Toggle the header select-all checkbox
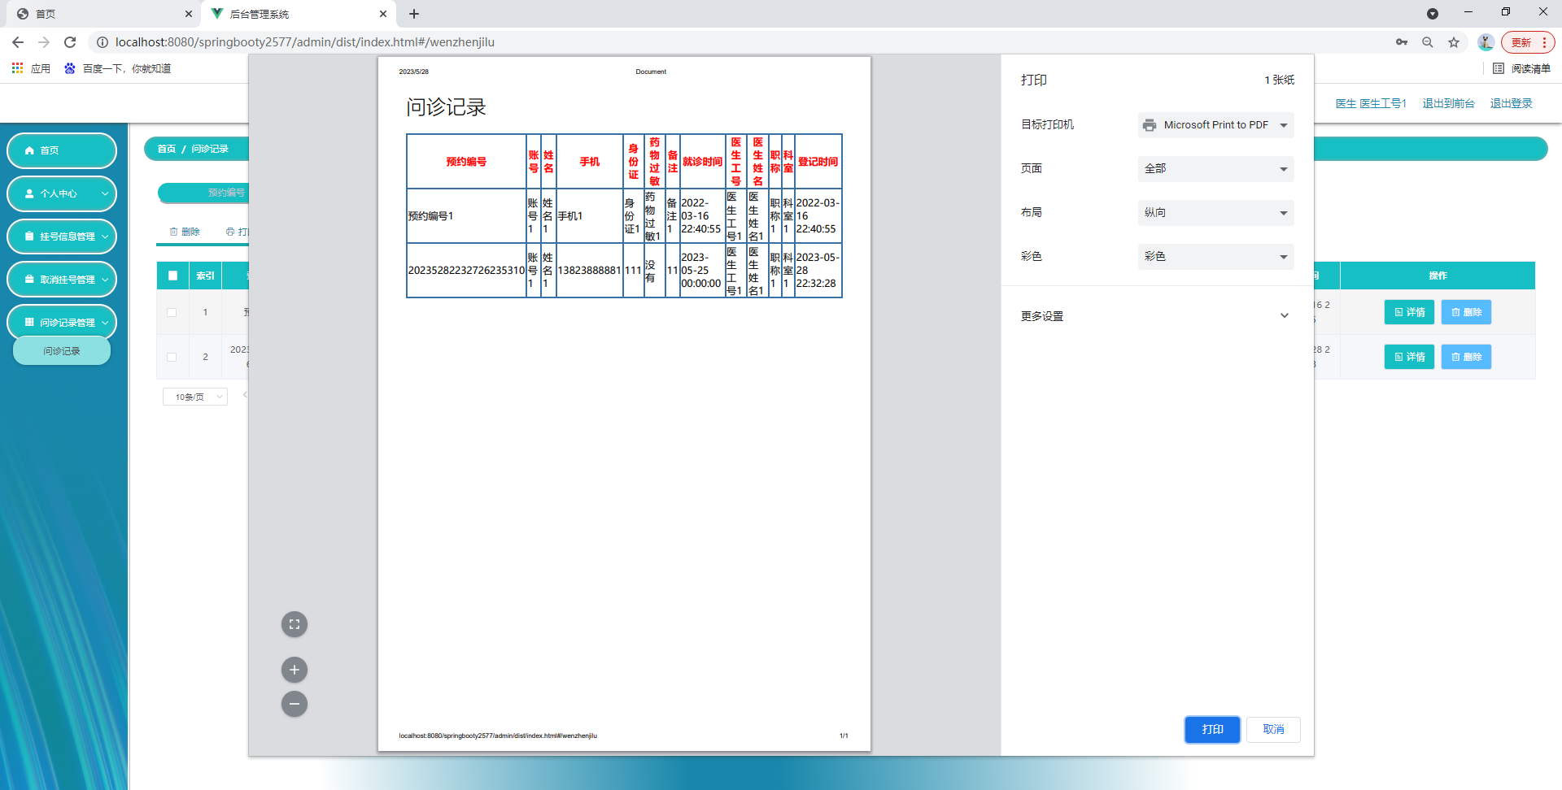The image size is (1562, 790). 172,276
